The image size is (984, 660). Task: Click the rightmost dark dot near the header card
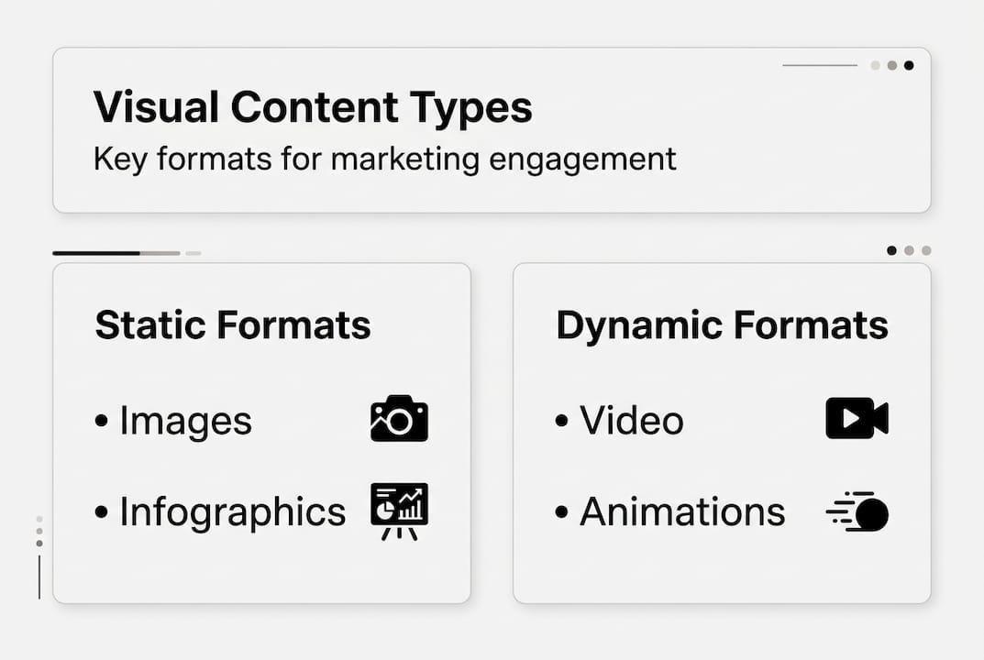tap(909, 65)
